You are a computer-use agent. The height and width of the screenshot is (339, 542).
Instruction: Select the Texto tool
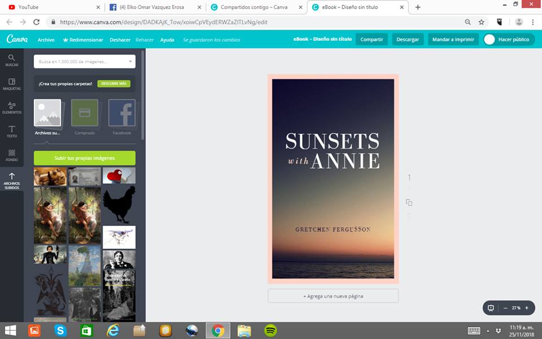[x=11, y=132]
